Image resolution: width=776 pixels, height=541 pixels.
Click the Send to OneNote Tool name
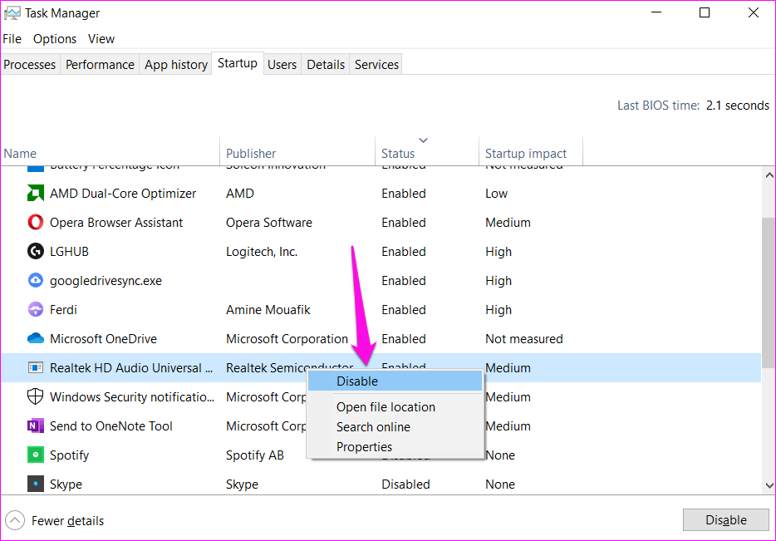coord(111,425)
